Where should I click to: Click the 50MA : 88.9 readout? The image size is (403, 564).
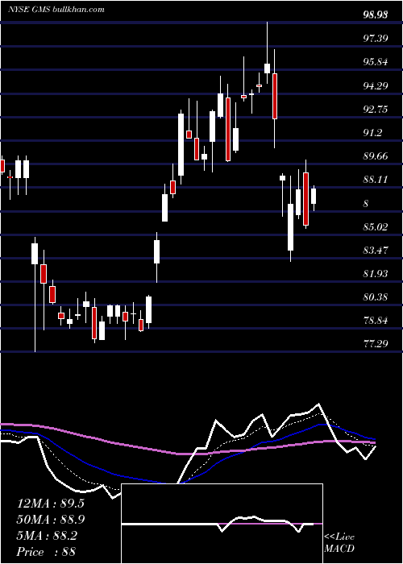coord(51,520)
